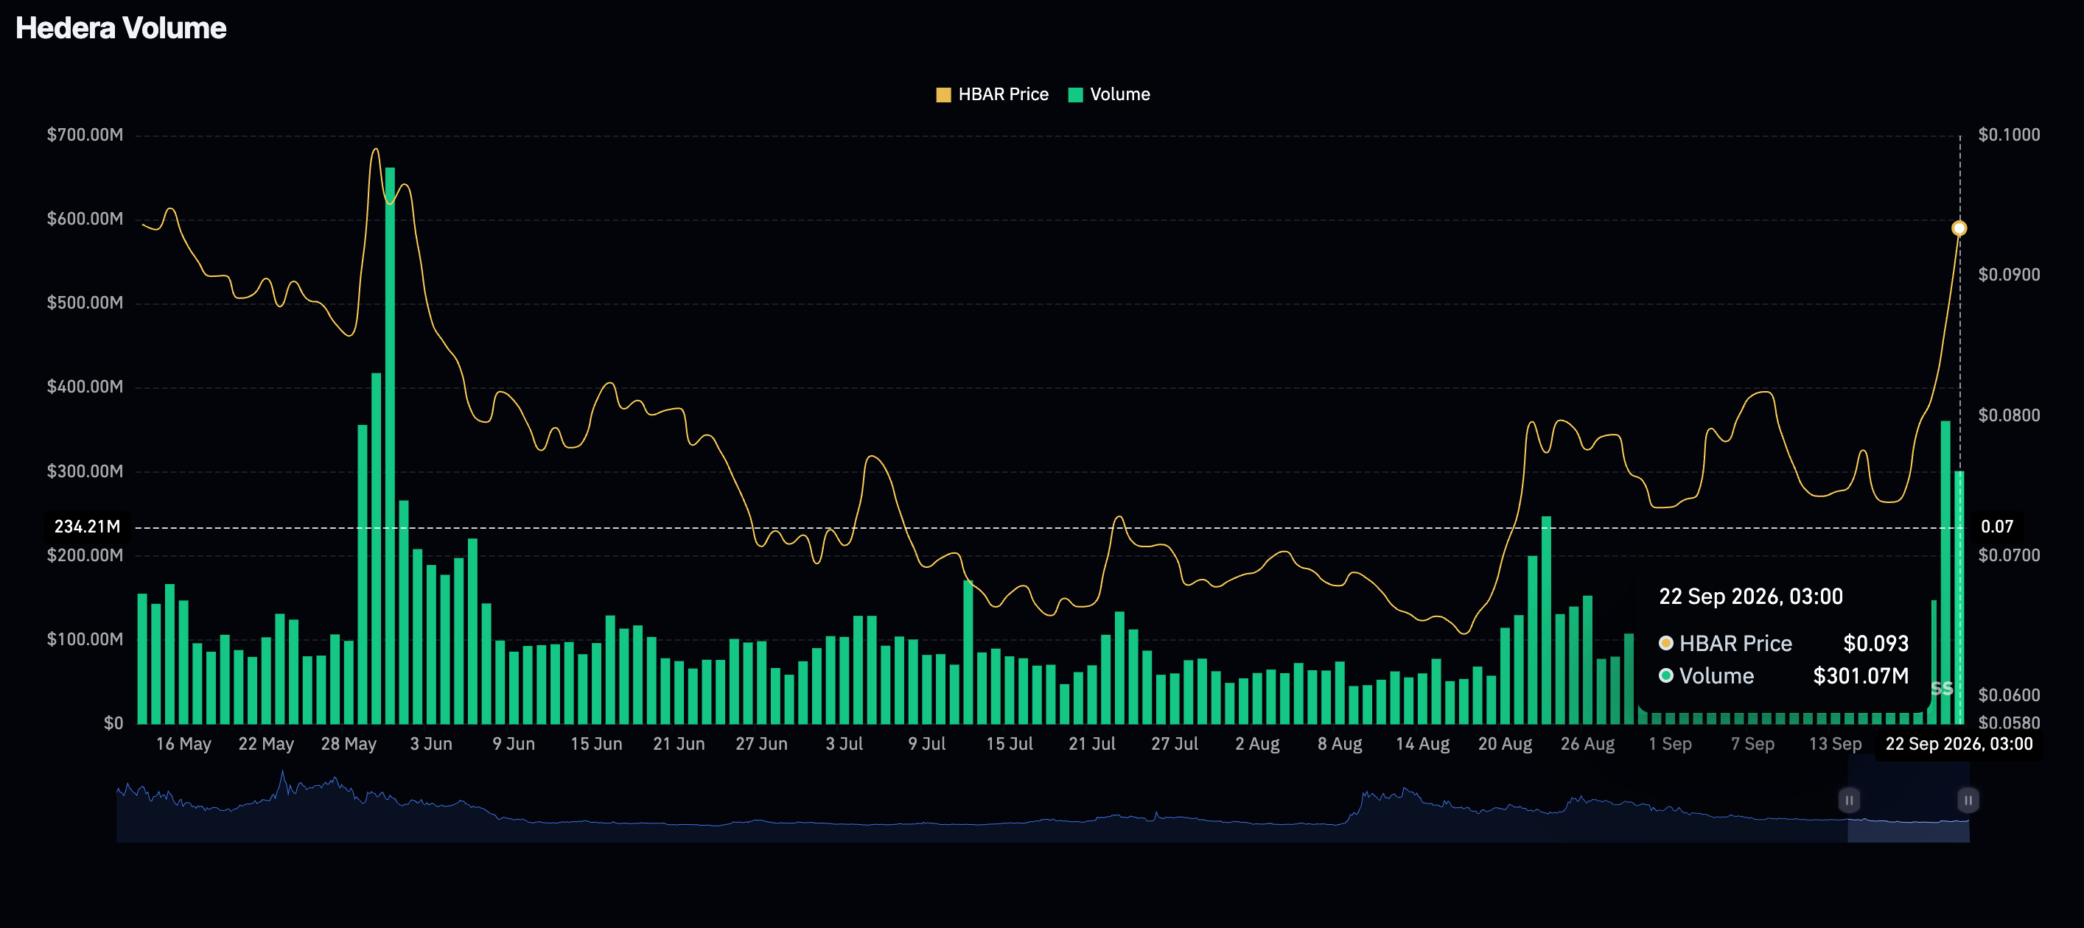Click the '$600.00M' volume axis label

click(85, 219)
